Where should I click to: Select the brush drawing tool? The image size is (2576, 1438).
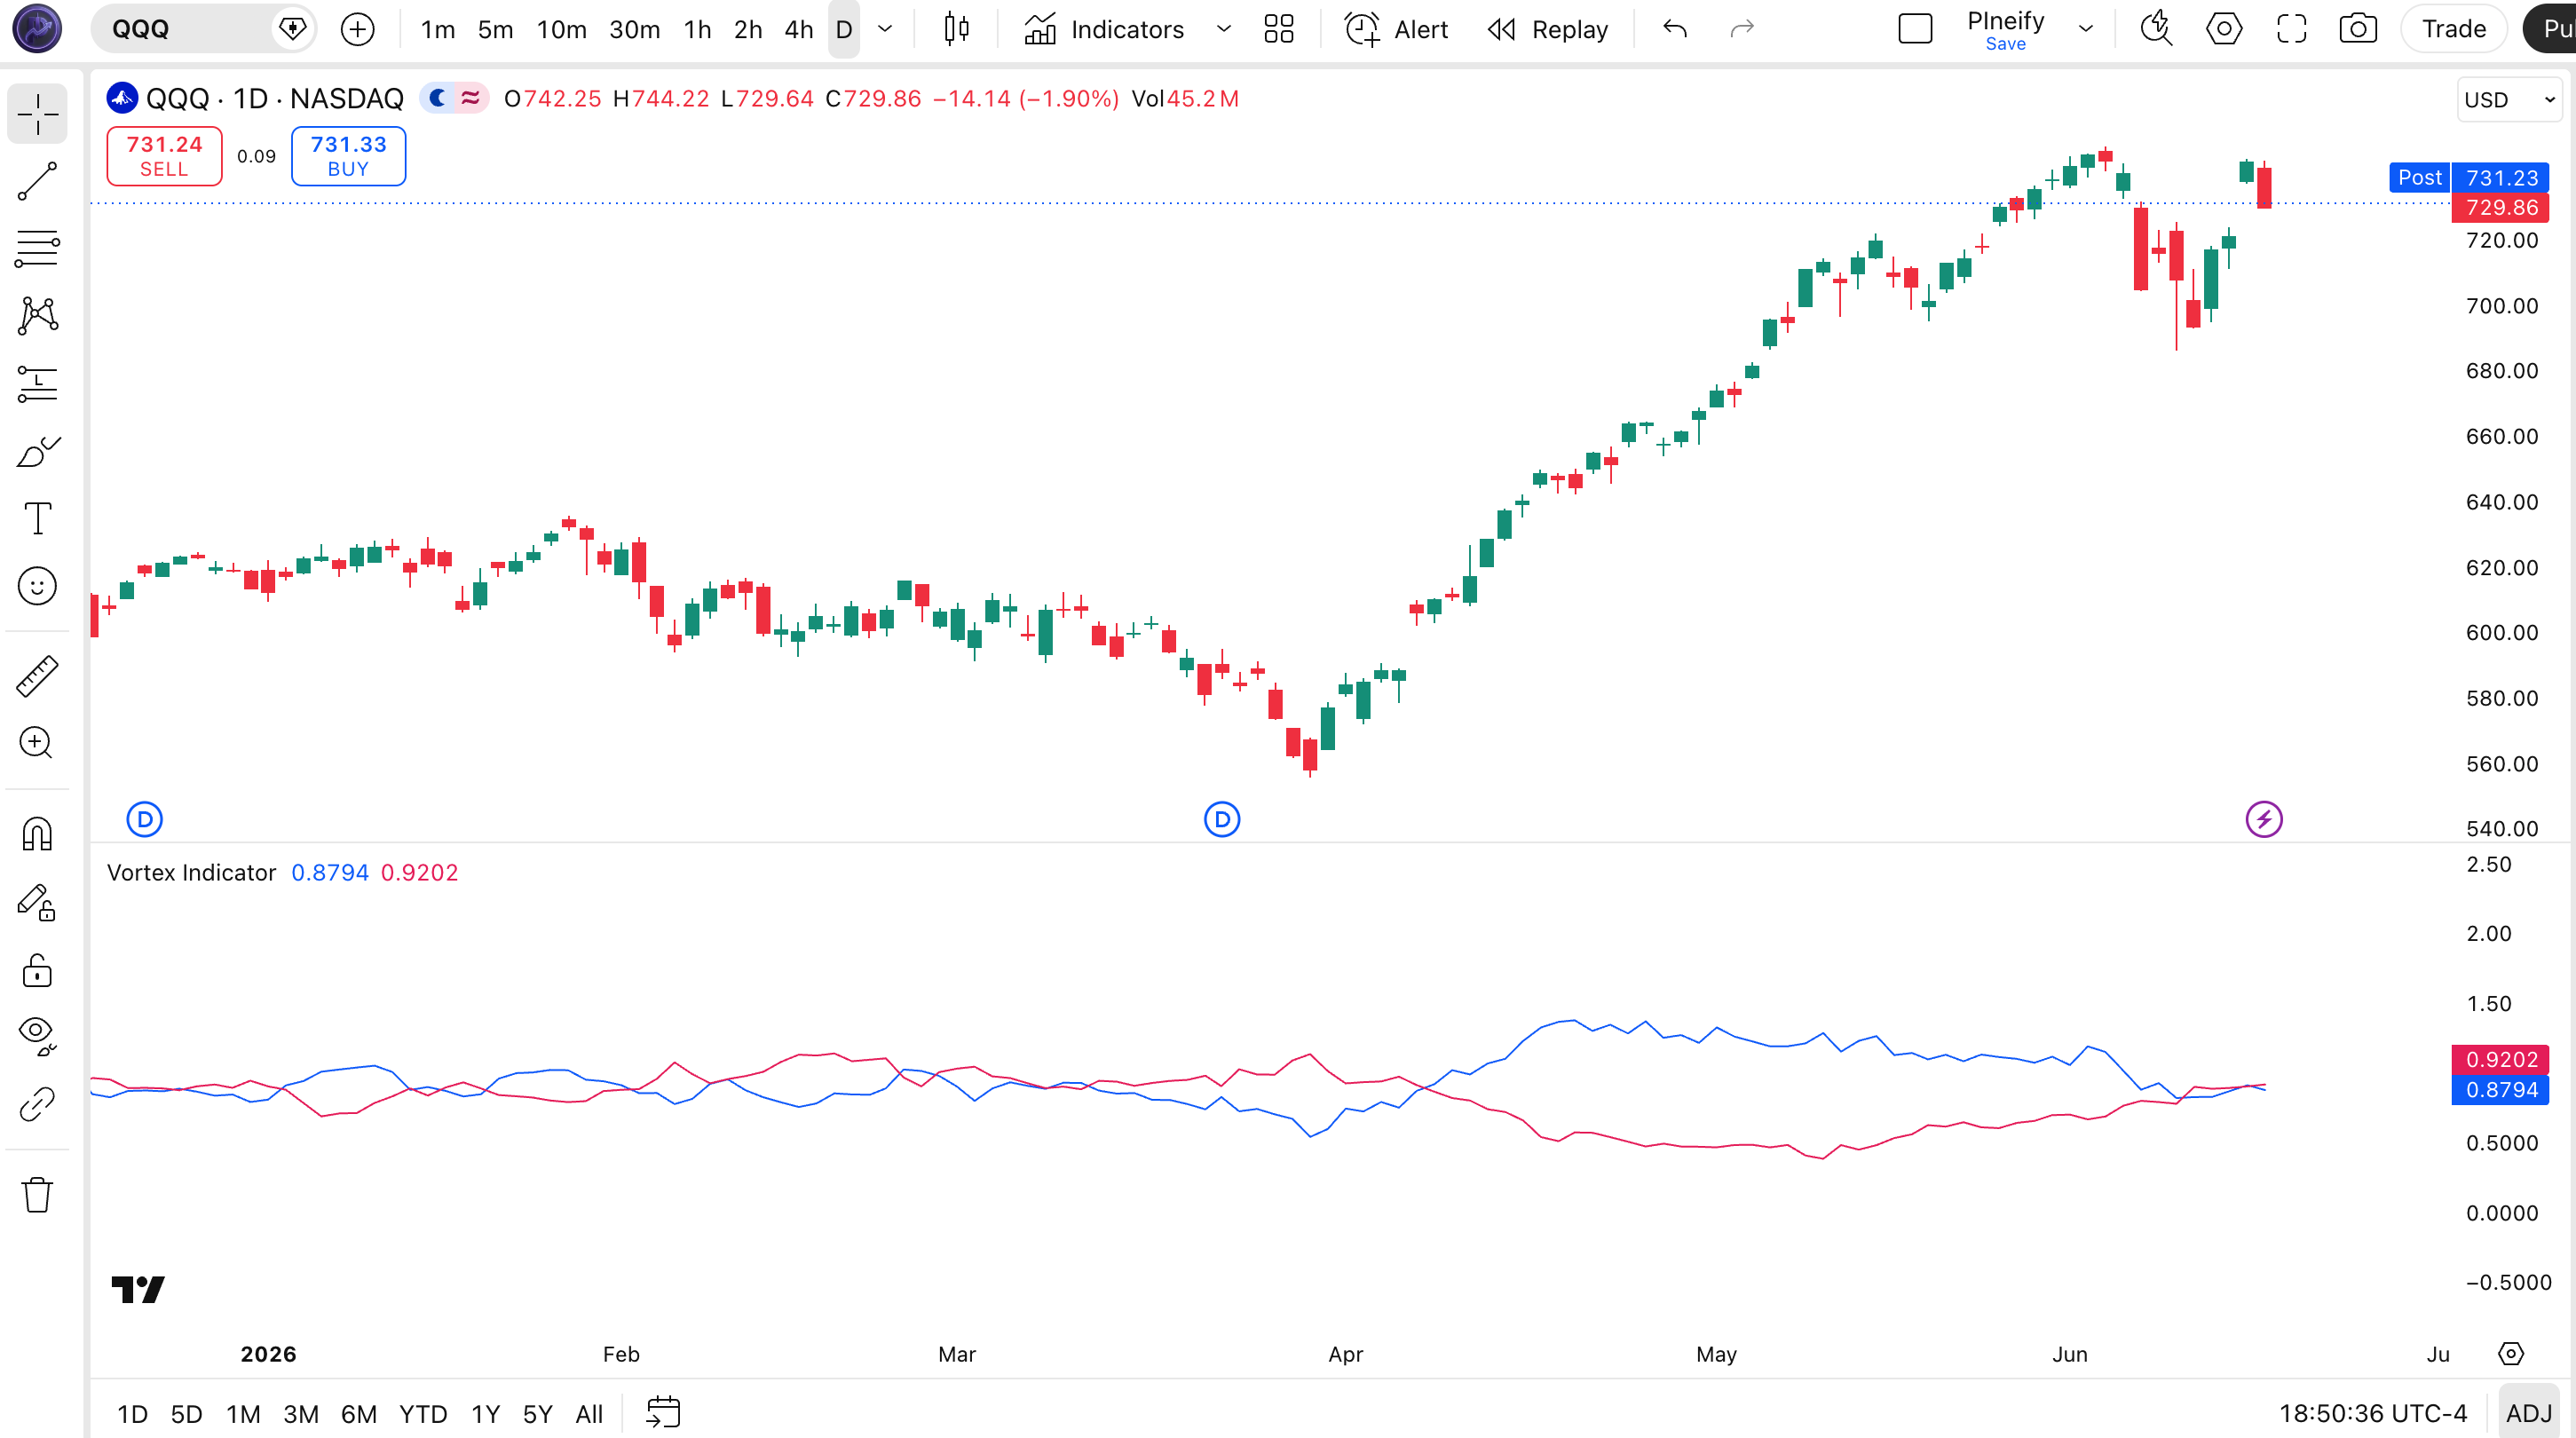[37, 452]
